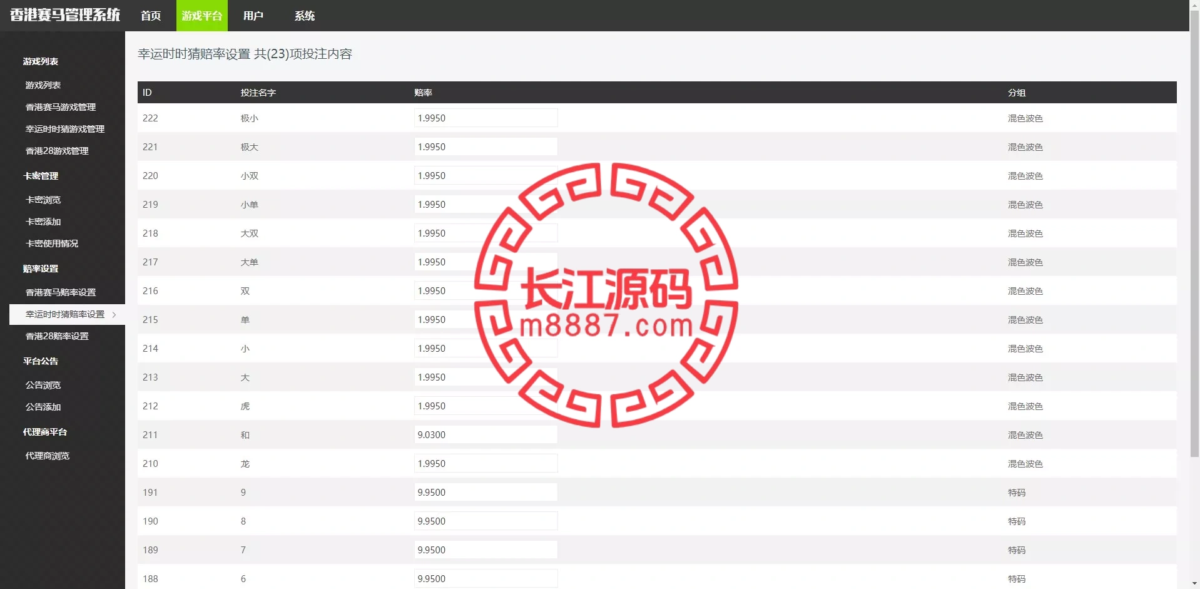1200x589 pixels.
Task: Click the 赔率 column header
Action: (x=423, y=93)
